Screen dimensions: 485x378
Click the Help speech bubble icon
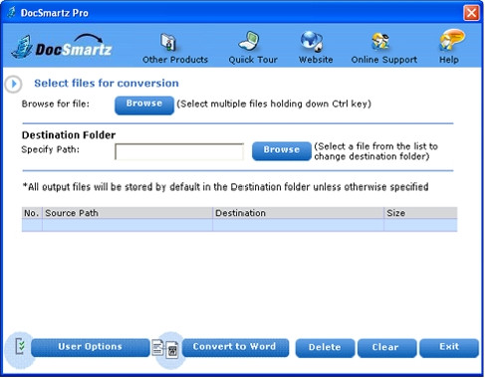[x=452, y=40]
